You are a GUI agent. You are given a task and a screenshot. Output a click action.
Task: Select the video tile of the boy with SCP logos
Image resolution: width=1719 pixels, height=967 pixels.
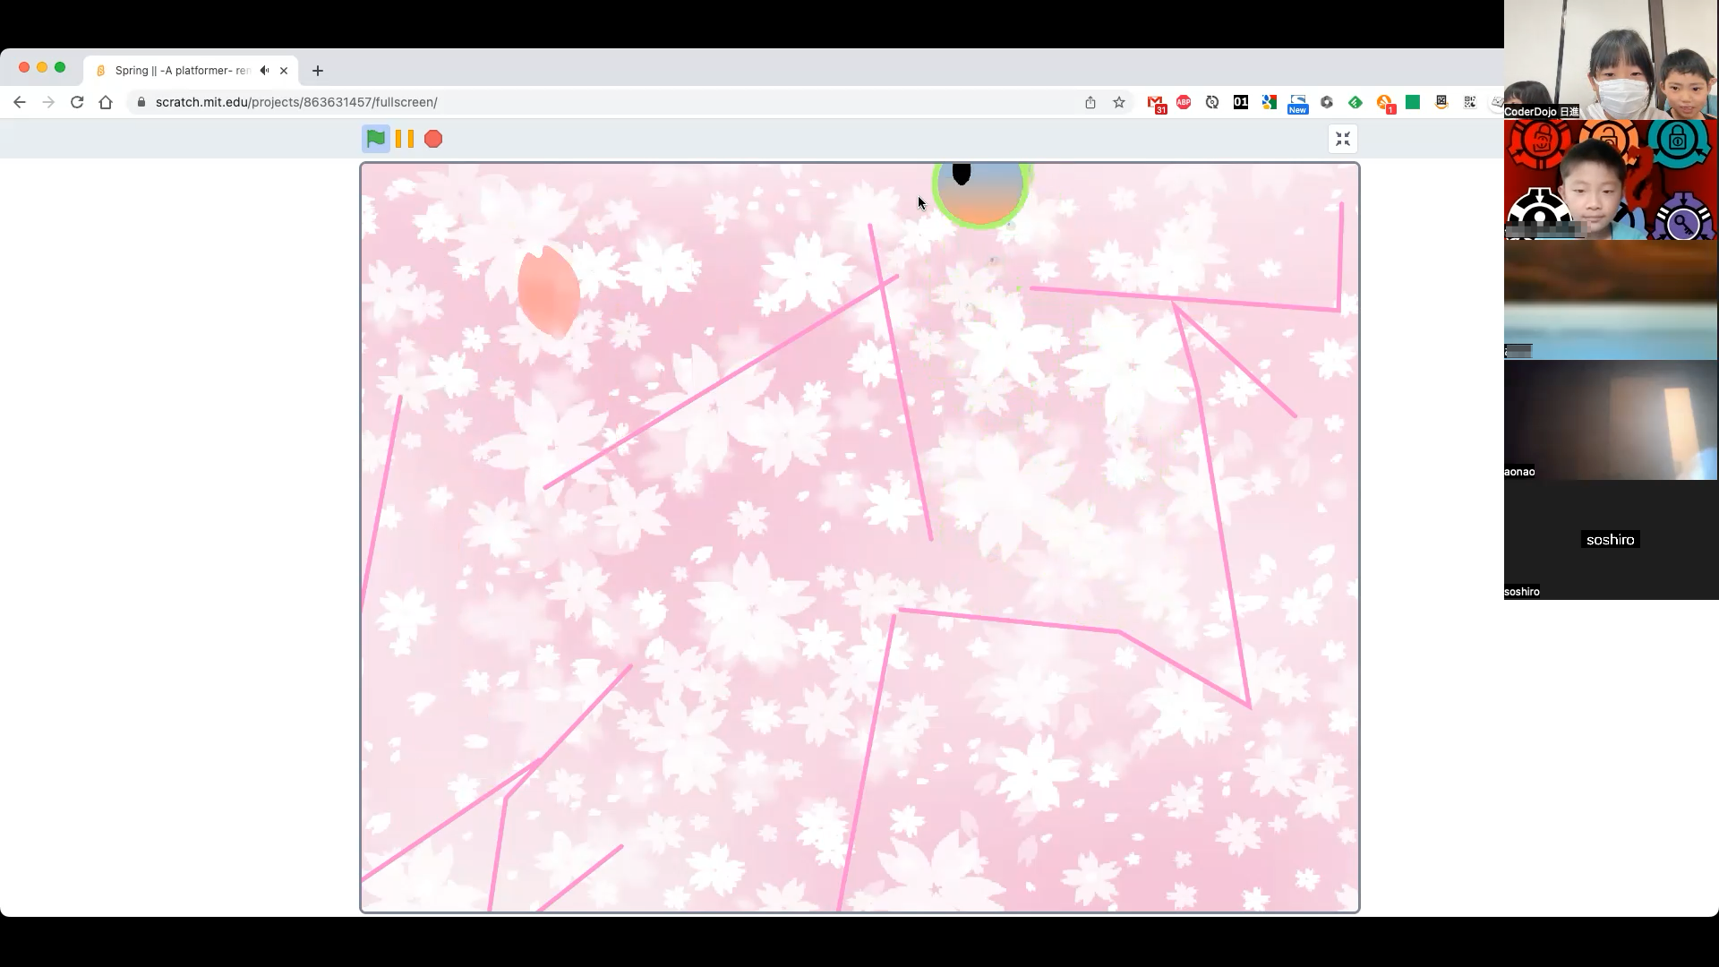[x=1612, y=180]
